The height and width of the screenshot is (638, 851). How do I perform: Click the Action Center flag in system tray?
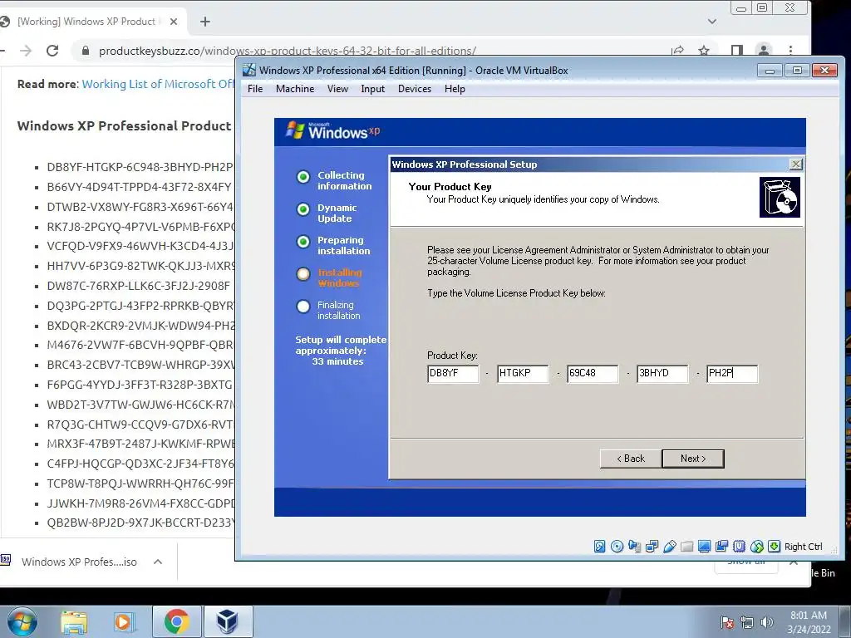pyautogui.click(x=727, y=622)
